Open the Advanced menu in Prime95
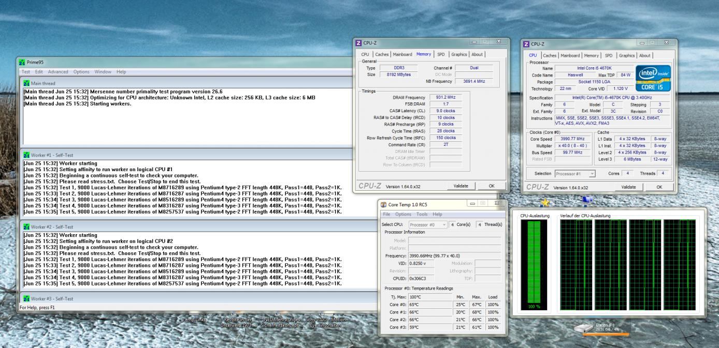The image size is (719, 348). 58,72
